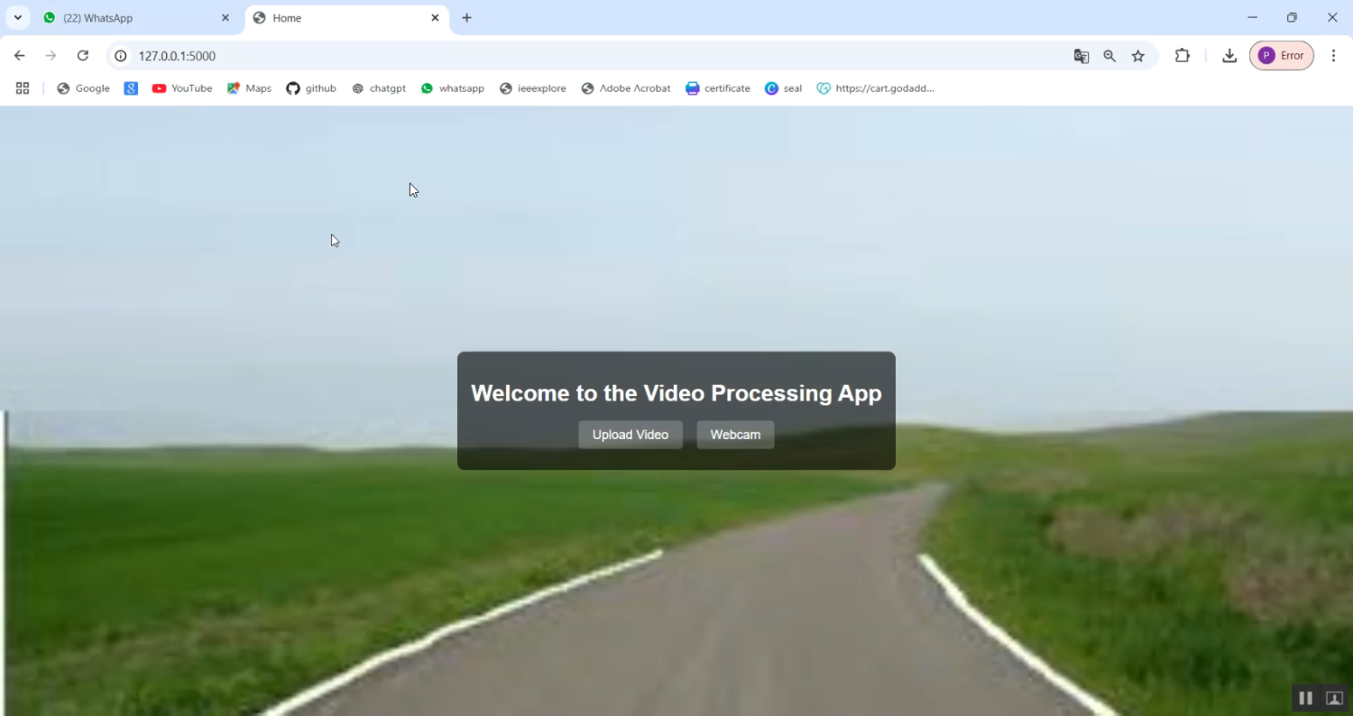This screenshot has width=1353, height=716.
Task: Minimize the browser window
Action: point(1252,18)
